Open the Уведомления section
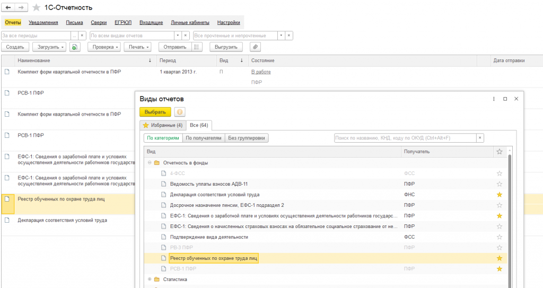543x288 pixels. click(x=43, y=22)
